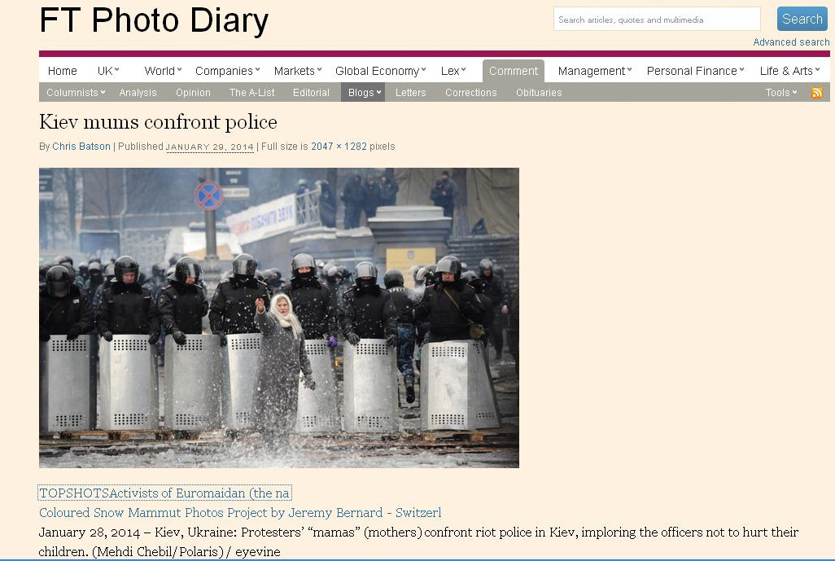Open the Advanced search link
Viewport: 835px width, 561px height.
[x=791, y=42]
